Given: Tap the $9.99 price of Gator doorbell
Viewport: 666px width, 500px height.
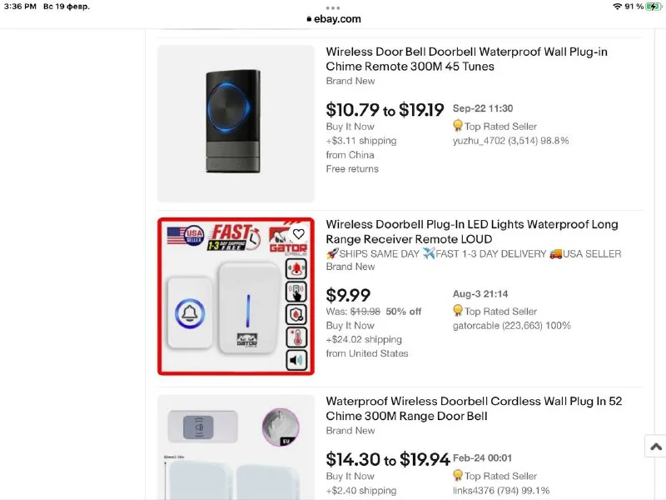Looking at the screenshot, I should (348, 295).
